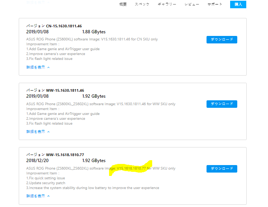Download version CN-15.1630.1811.46
Screen dimensions: 268x207
click(x=222, y=40)
